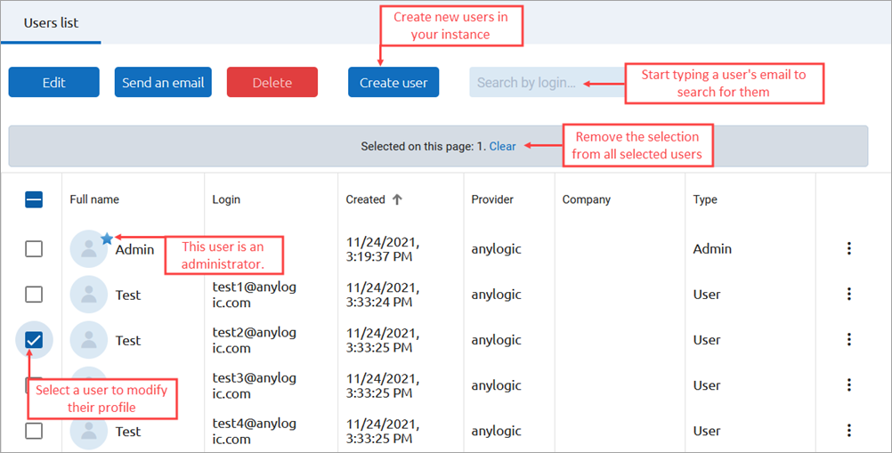Click avatar in test1@anylogic.com row

pyautogui.click(x=89, y=295)
